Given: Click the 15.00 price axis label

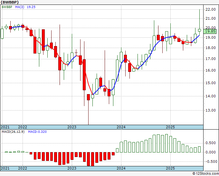Looking at the screenshot, I should click(x=211, y=83).
